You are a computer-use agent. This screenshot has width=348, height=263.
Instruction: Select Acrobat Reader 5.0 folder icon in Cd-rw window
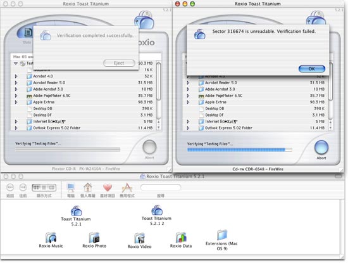click(x=201, y=82)
